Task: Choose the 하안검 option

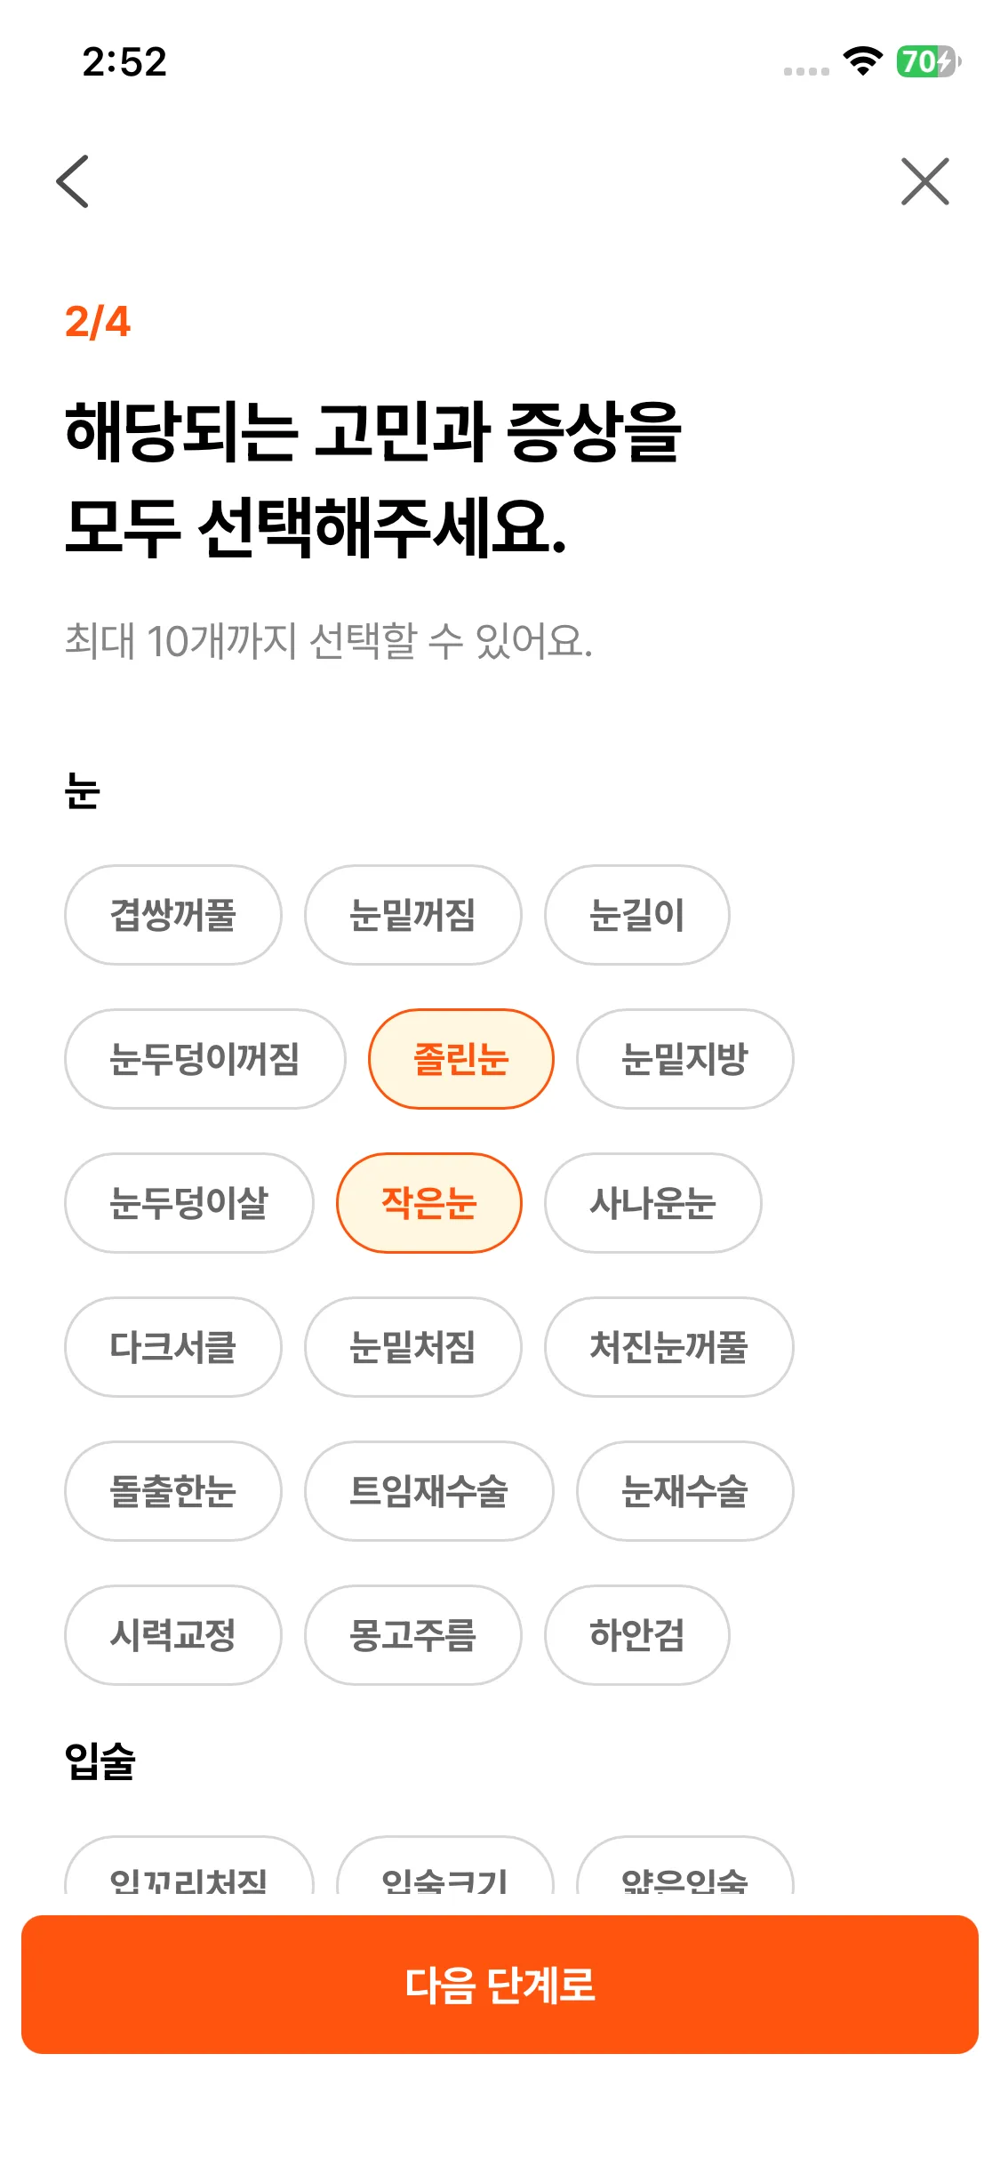Action: click(636, 1635)
